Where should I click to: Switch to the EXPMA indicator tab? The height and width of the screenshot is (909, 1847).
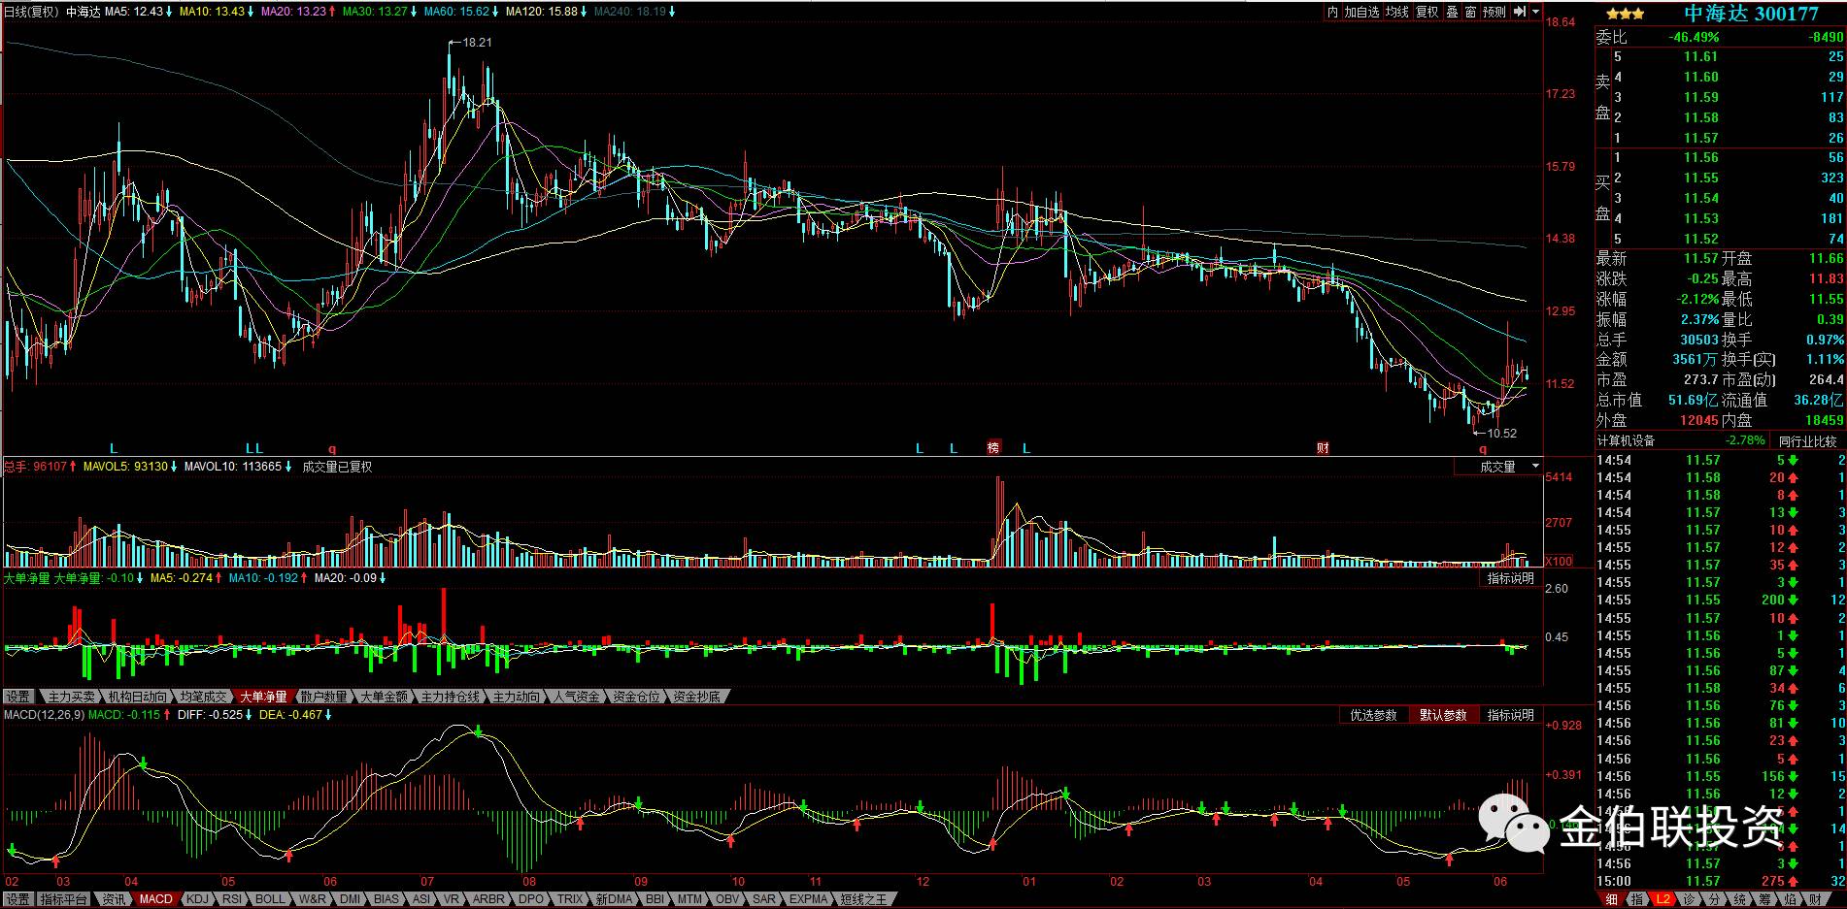(808, 899)
